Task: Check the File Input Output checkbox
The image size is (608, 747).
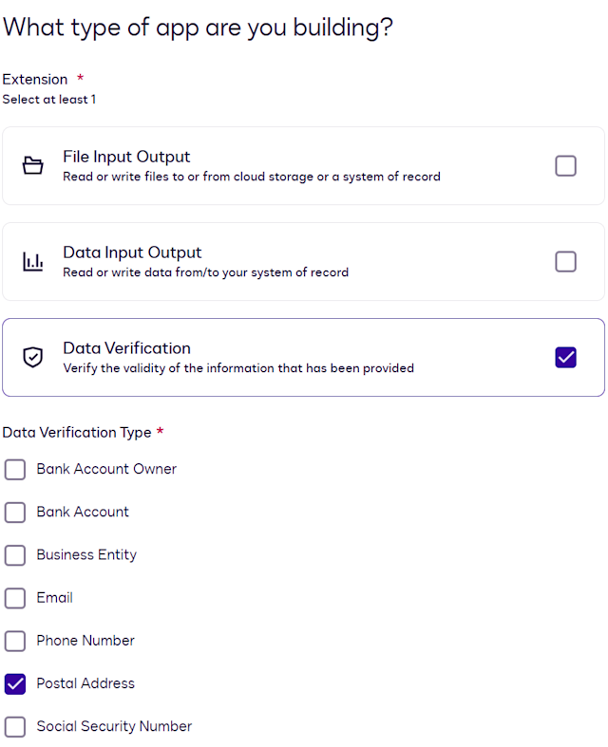Action: [565, 166]
